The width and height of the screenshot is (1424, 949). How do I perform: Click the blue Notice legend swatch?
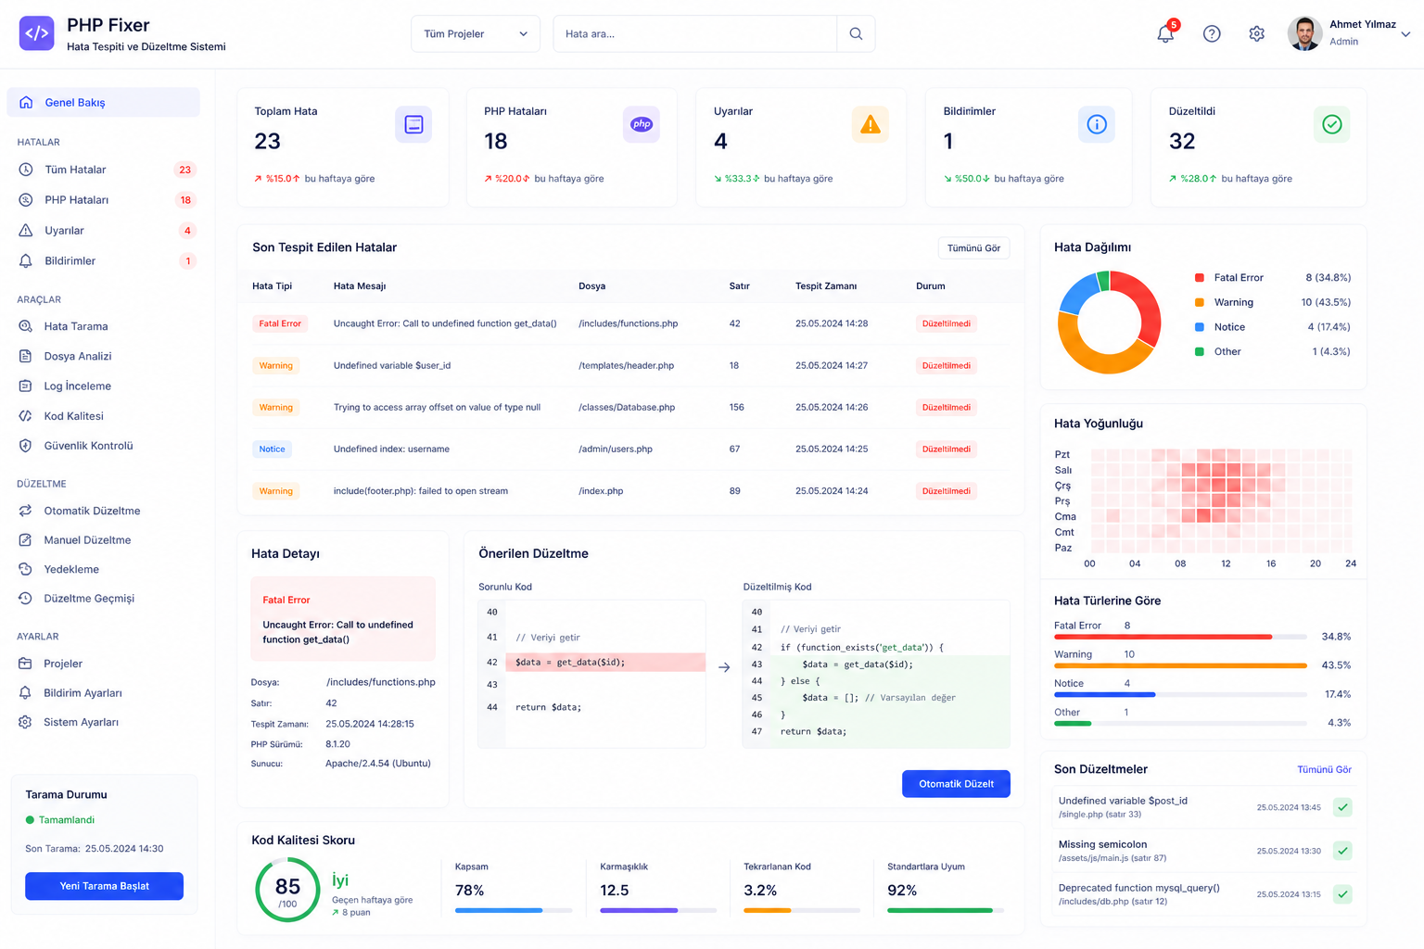coord(1200,327)
